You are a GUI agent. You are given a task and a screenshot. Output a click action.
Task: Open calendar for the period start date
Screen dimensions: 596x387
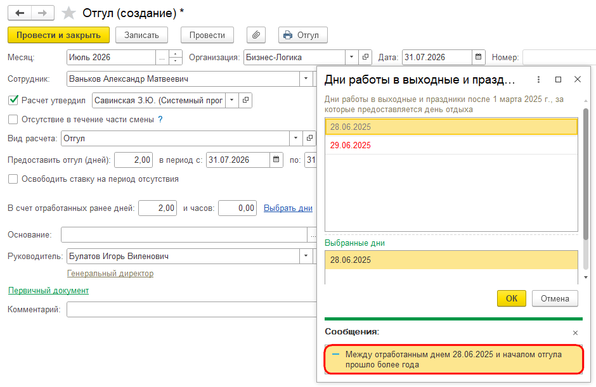[x=276, y=160]
